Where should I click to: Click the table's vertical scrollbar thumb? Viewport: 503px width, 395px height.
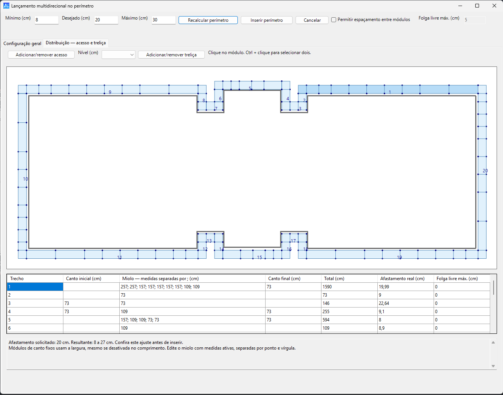[x=494, y=288]
